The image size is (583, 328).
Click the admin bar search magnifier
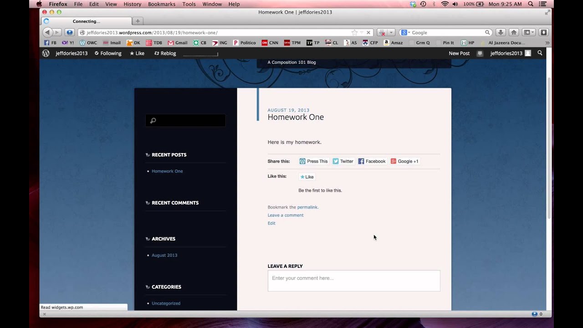[540, 53]
